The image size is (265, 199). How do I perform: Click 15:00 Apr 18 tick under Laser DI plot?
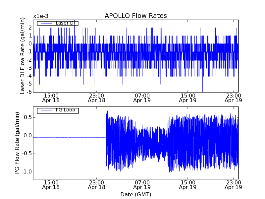point(51,97)
